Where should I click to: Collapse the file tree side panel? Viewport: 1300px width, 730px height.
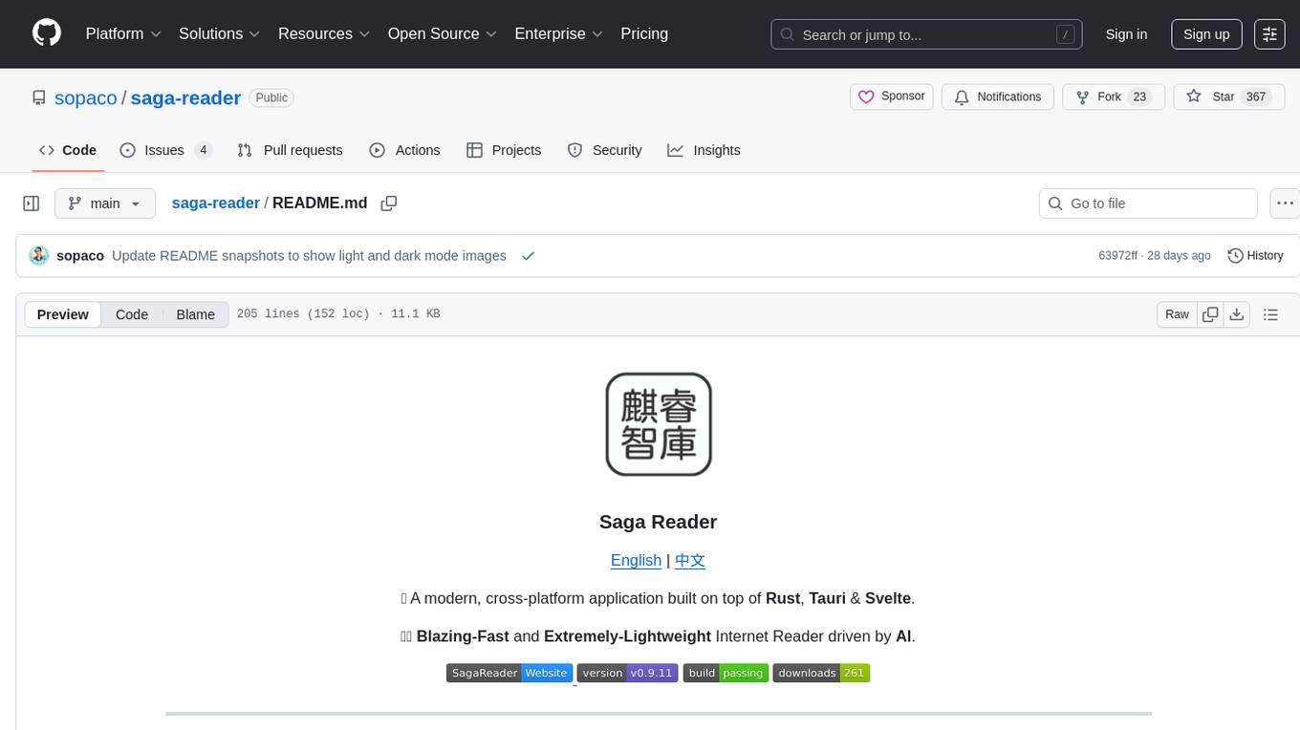click(32, 204)
